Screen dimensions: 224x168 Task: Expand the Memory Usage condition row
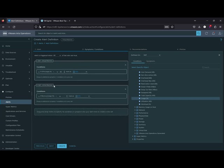click(39, 96)
